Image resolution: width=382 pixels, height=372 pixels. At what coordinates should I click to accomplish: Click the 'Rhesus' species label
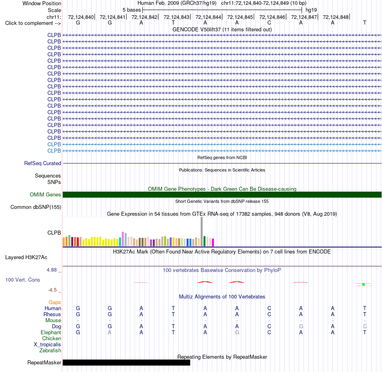pos(52,315)
